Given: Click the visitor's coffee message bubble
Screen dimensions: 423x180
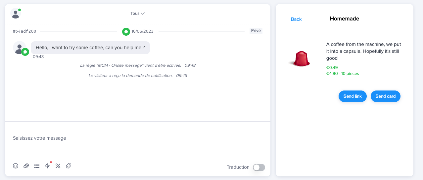Looking at the screenshot, I should [x=90, y=48].
